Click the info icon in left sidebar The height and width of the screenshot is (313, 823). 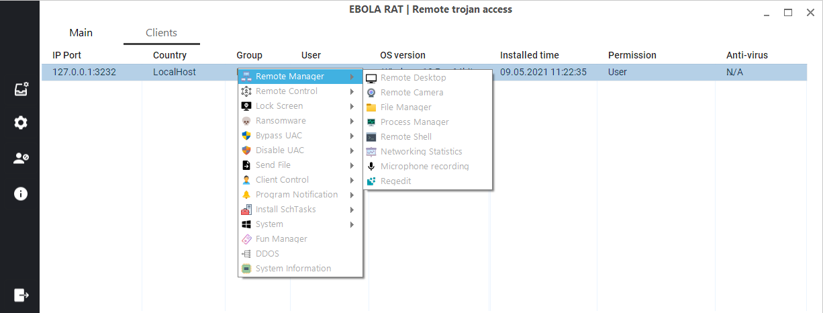point(21,194)
